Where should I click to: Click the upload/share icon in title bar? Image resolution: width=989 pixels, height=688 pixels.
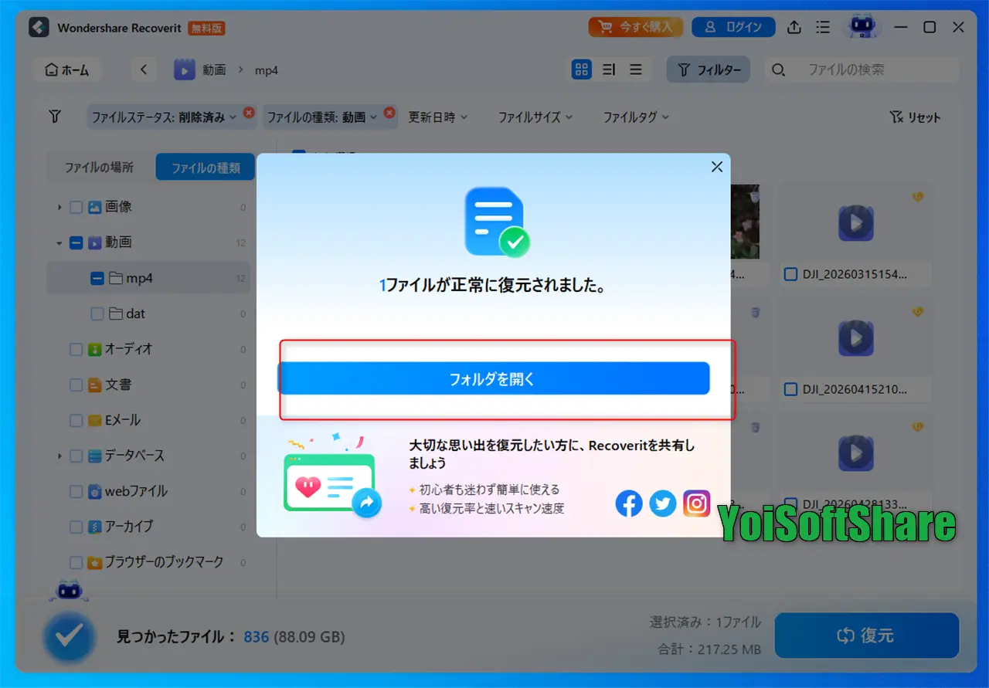794,27
